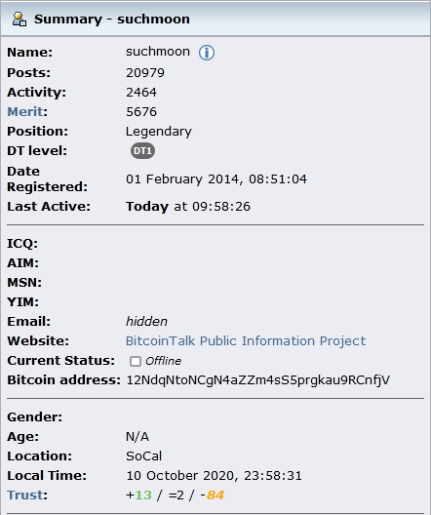The height and width of the screenshot is (515, 431).
Task: Click the DT1 badge icon
Action: point(142,151)
